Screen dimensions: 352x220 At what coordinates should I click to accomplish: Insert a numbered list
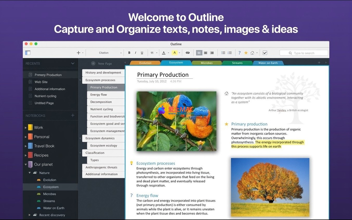(x=230, y=53)
